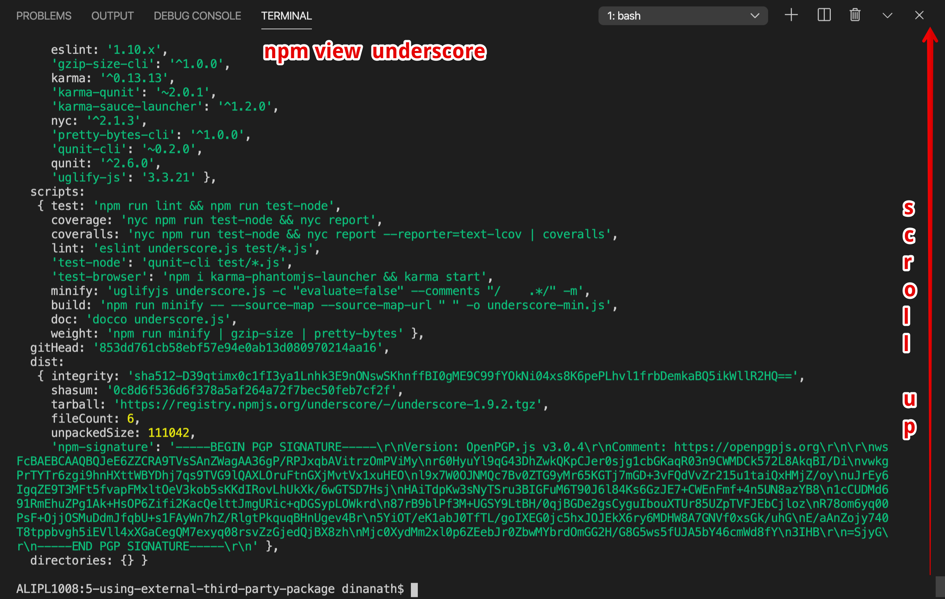Switch to the PROBLEMS tab

click(44, 16)
